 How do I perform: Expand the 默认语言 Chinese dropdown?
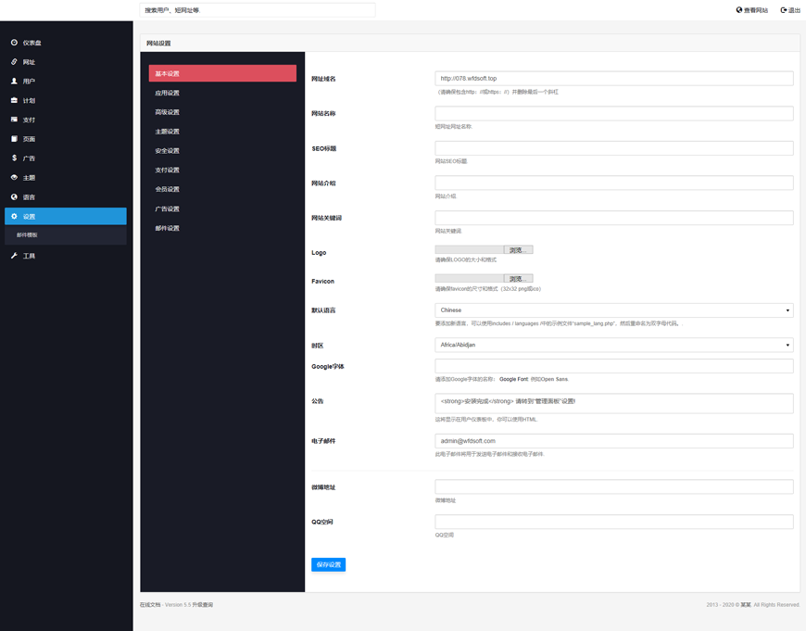613,310
